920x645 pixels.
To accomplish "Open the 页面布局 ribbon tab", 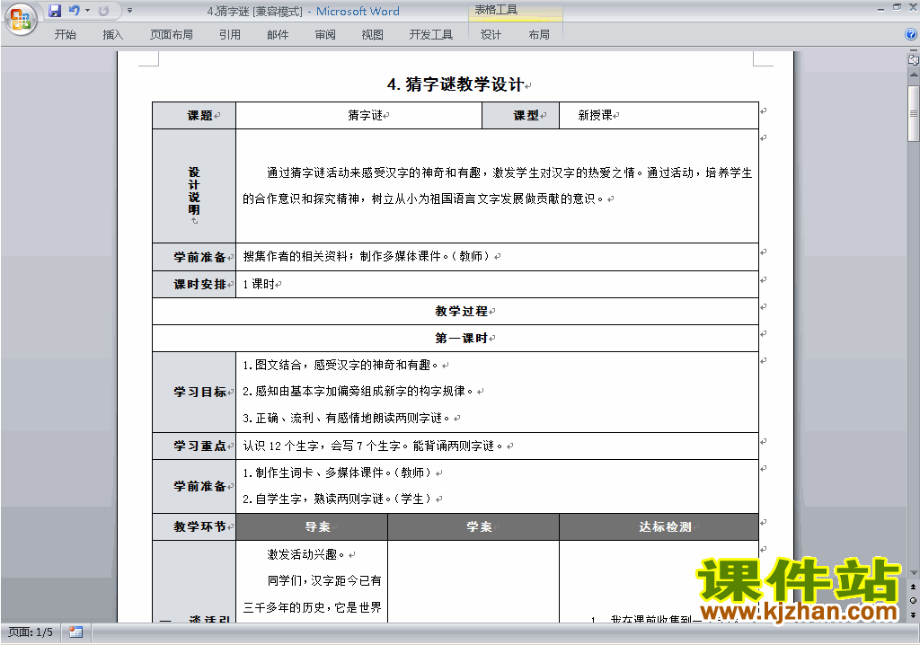I will 172,35.
